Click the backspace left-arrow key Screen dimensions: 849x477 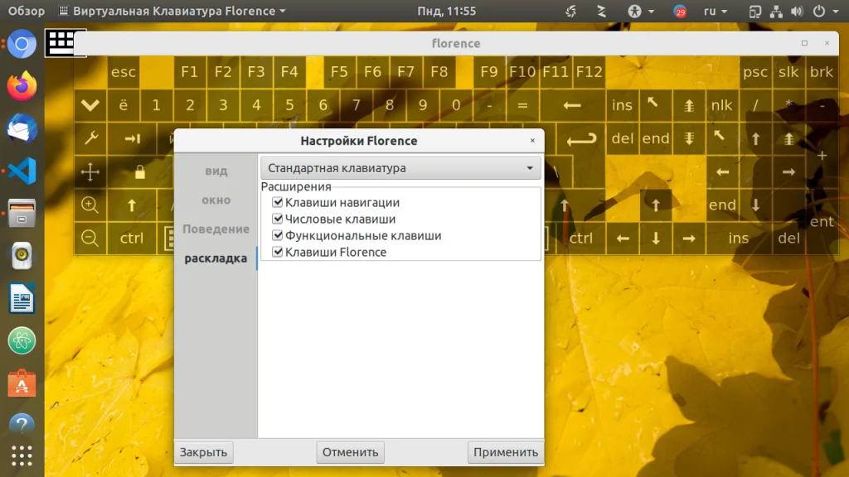pyautogui.click(x=572, y=105)
